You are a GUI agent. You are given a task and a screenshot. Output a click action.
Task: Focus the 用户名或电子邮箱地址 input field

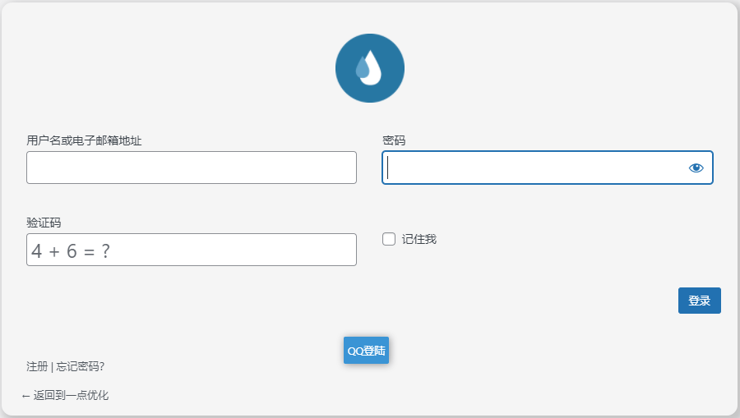(192, 168)
